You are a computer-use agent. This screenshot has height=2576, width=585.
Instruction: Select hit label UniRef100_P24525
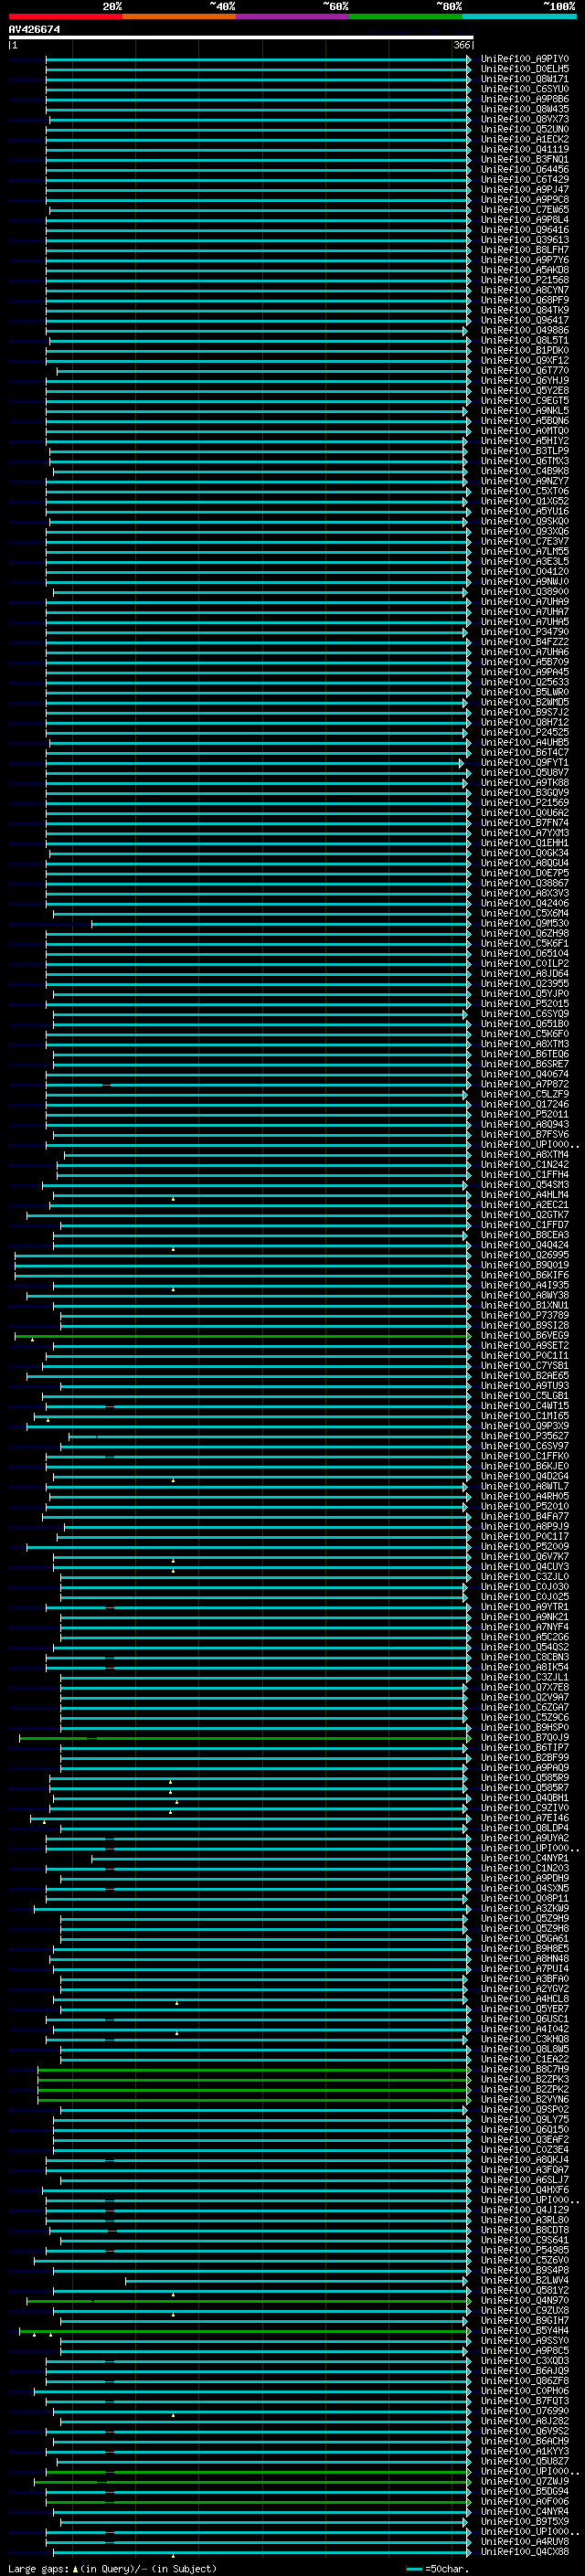[x=525, y=733]
